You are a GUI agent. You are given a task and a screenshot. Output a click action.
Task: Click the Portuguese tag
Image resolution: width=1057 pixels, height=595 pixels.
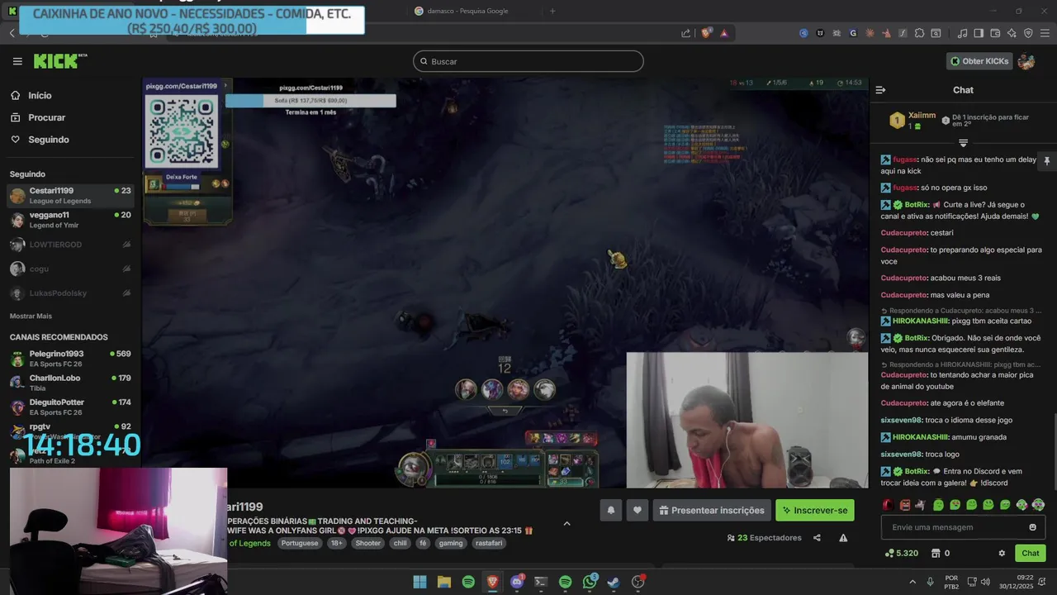(x=299, y=543)
